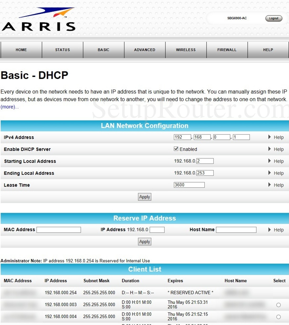Click the Duration column header
The image size is (289, 325).
tap(130, 281)
